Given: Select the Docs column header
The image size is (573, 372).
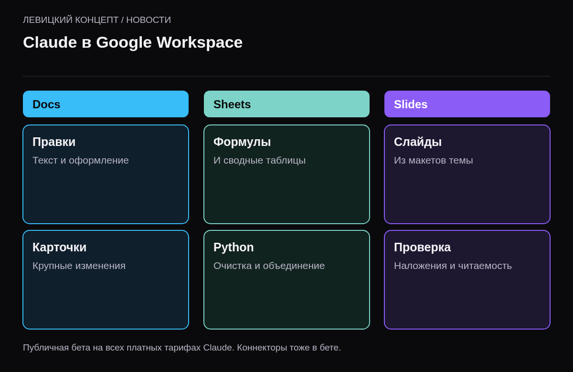Looking at the screenshot, I should click(106, 104).
